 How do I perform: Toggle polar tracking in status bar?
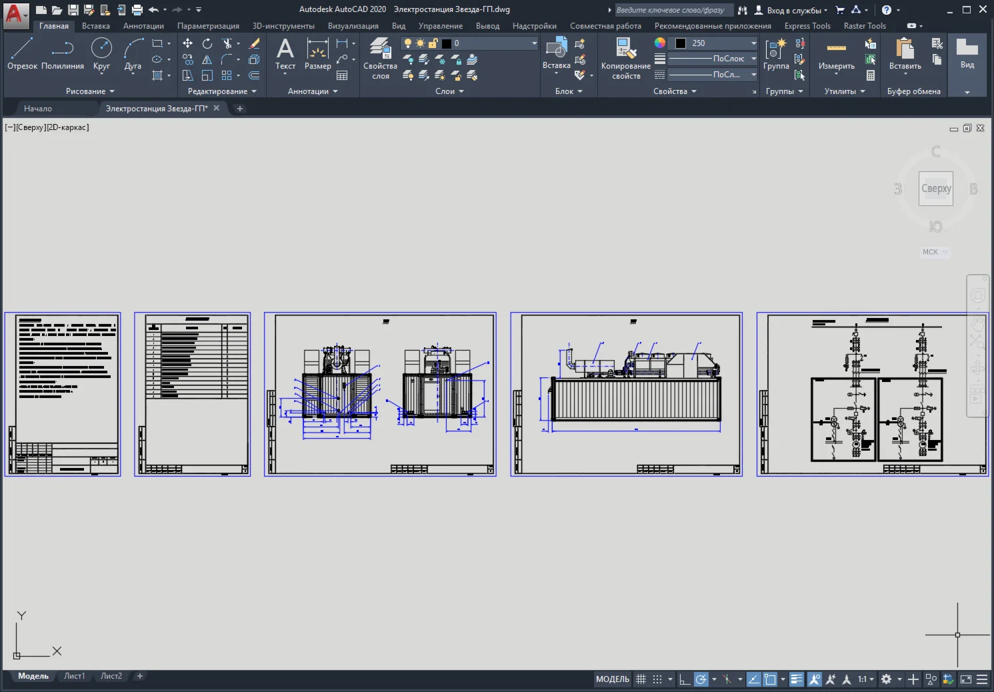(701, 679)
